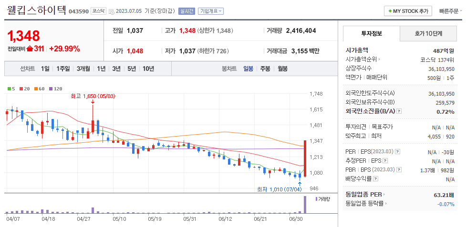Open the 기업개요 dropdown
This screenshot has width=466, height=227.
point(211,11)
